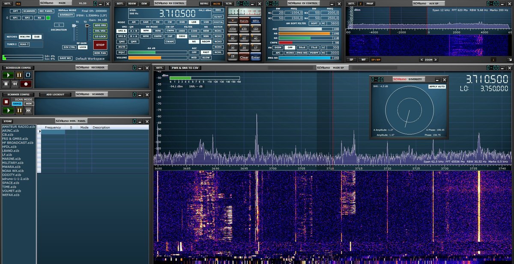Click the F button in AUX SP header

(x=360, y=3)
